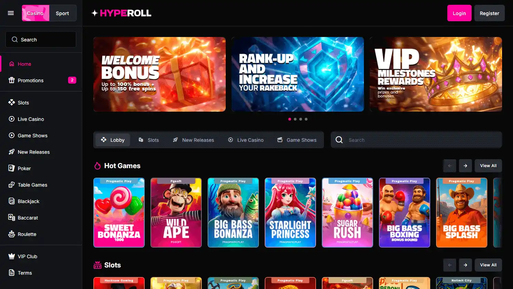Open the Sugar Rush game
Viewport: 513px width, 289px height.
[x=347, y=213]
